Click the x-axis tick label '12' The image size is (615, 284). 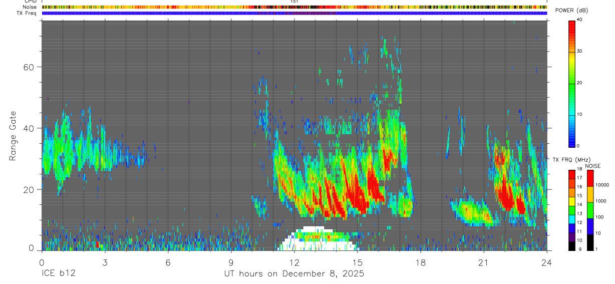click(x=294, y=262)
